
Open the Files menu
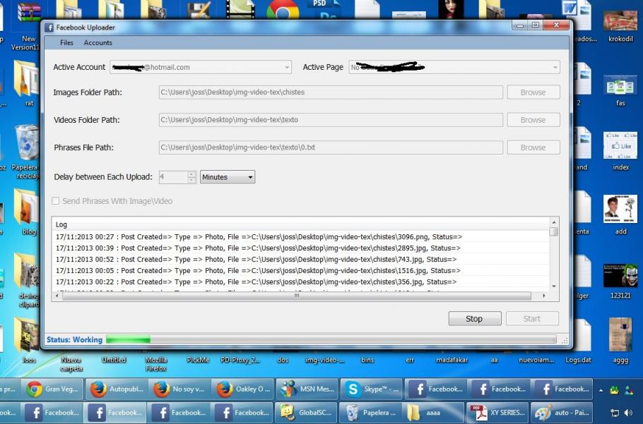point(66,42)
